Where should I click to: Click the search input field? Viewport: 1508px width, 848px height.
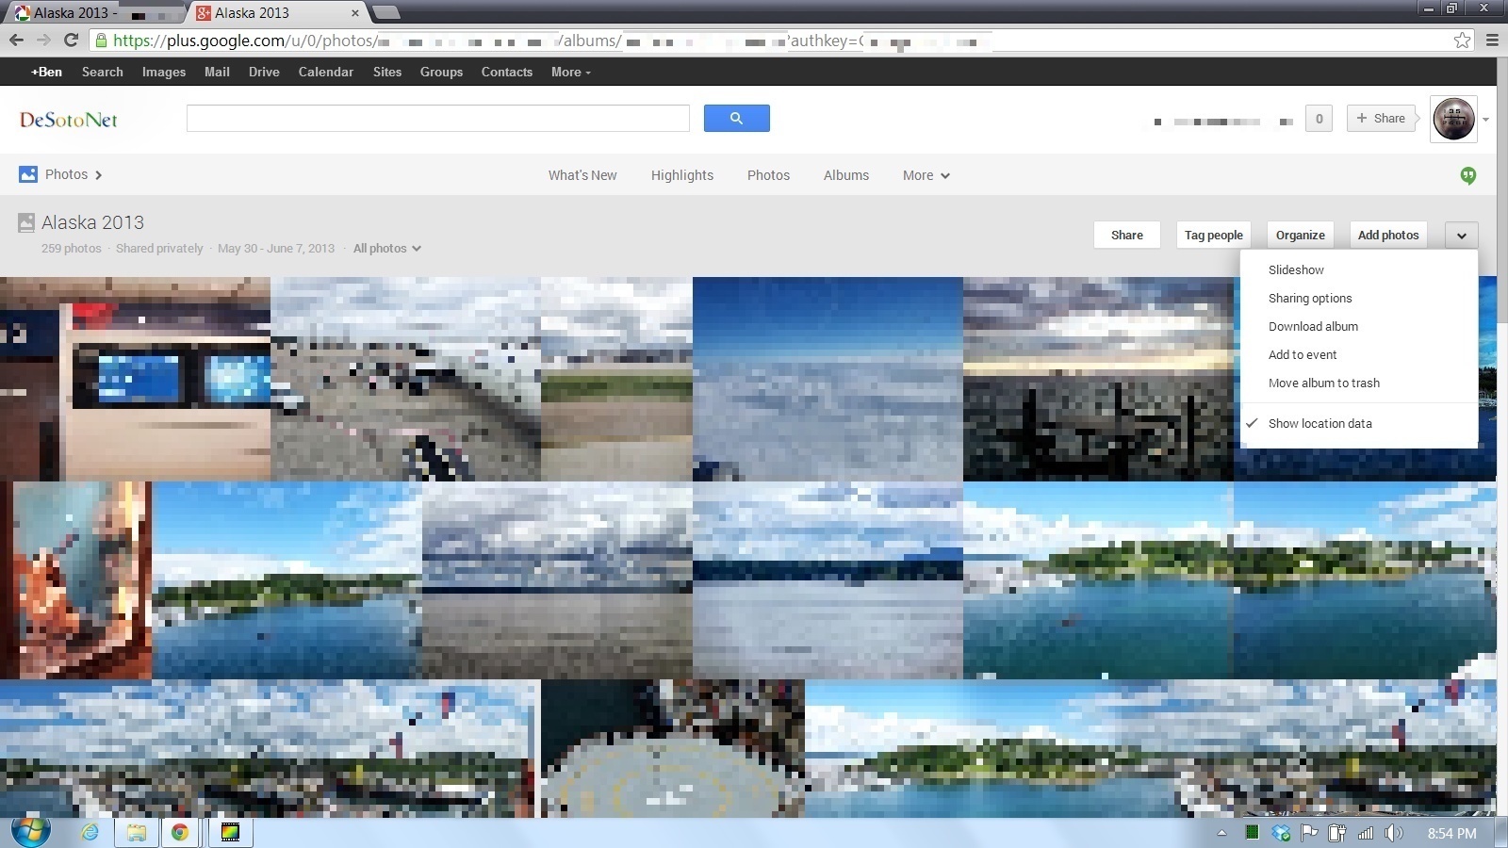(438, 119)
